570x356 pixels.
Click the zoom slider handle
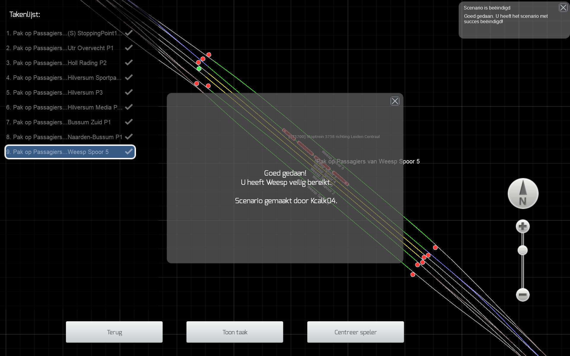pyautogui.click(x=522, y=250)
